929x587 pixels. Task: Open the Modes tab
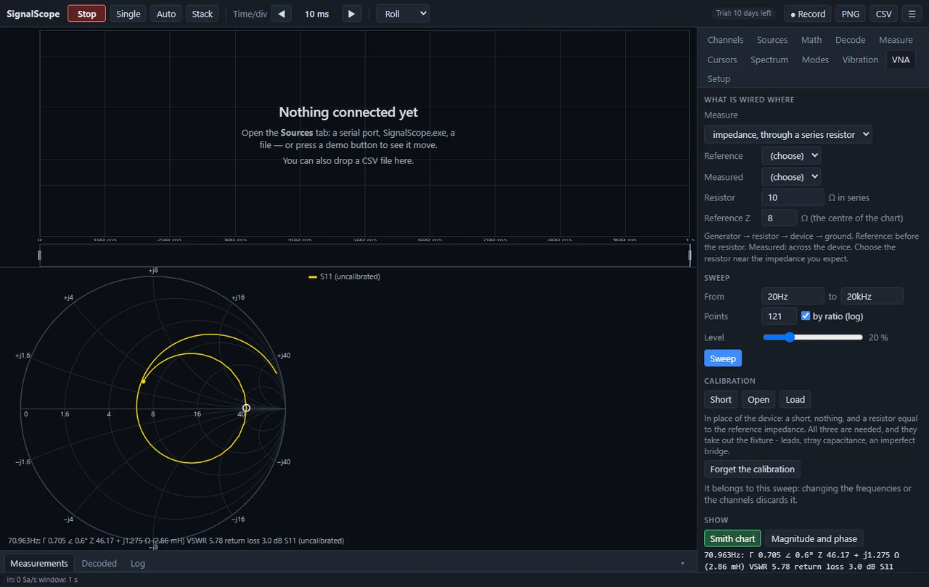pyautogui.click(x=815, y=59)
